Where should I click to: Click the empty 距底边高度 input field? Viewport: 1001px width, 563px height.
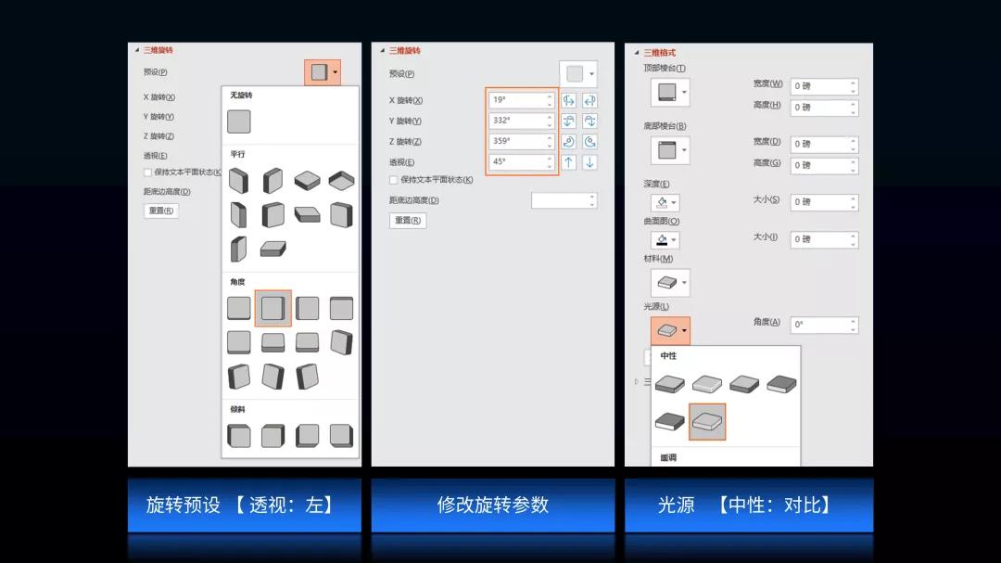click(x=564, y=200)
